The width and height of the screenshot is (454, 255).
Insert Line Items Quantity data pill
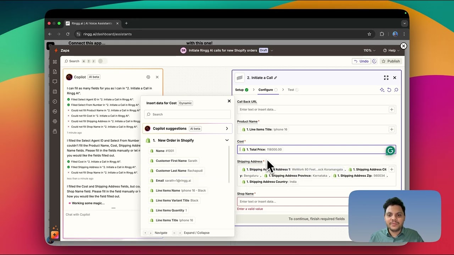tap(169, 210)
